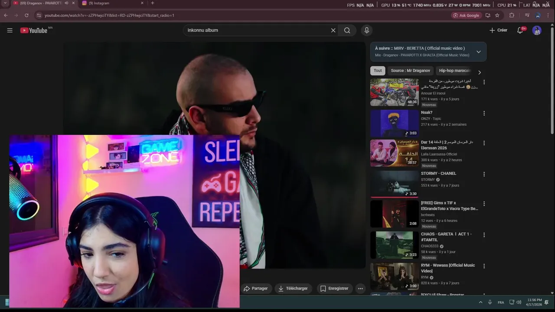Viewport: 555px width, 312px height.
Task: Reload the page in the browser
Action: click(26, 15)
